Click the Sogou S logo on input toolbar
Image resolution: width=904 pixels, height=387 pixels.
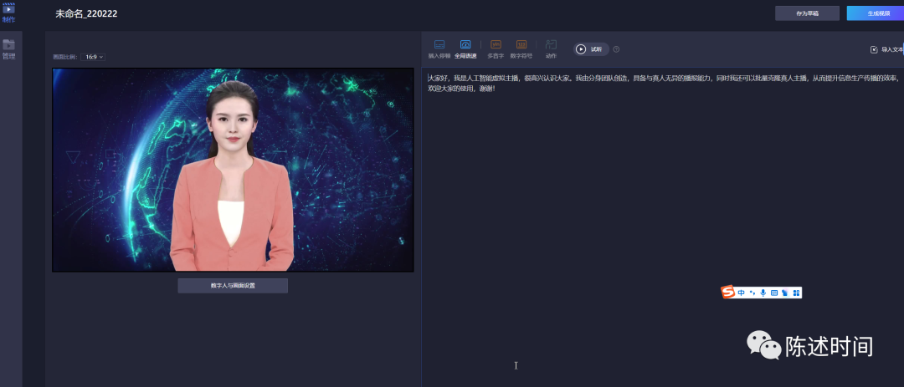728,293
